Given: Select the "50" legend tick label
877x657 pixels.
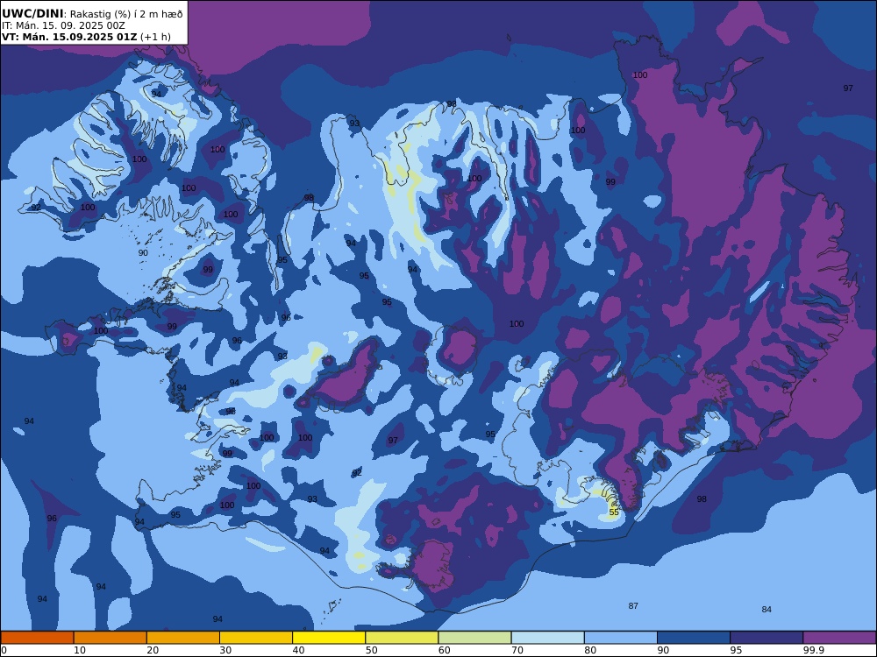Looking at the screenshot, I should [x=372, y=650].
